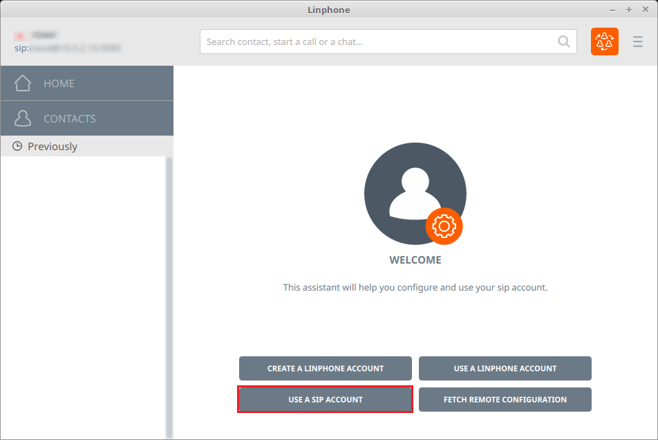Click the assistant description sentence

click(415, 288)
